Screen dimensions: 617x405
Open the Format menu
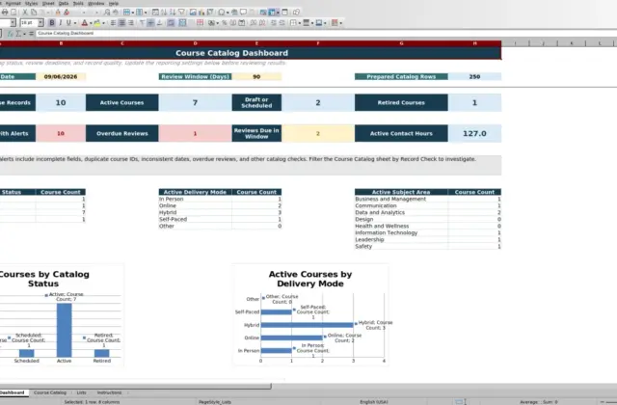pos(13,3)
